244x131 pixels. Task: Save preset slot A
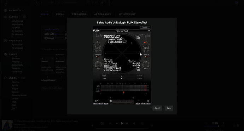(x=95, y=104)
